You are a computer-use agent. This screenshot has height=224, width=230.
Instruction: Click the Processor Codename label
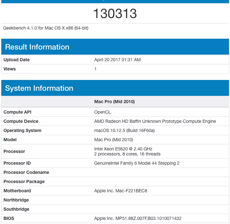click(26, 172)
